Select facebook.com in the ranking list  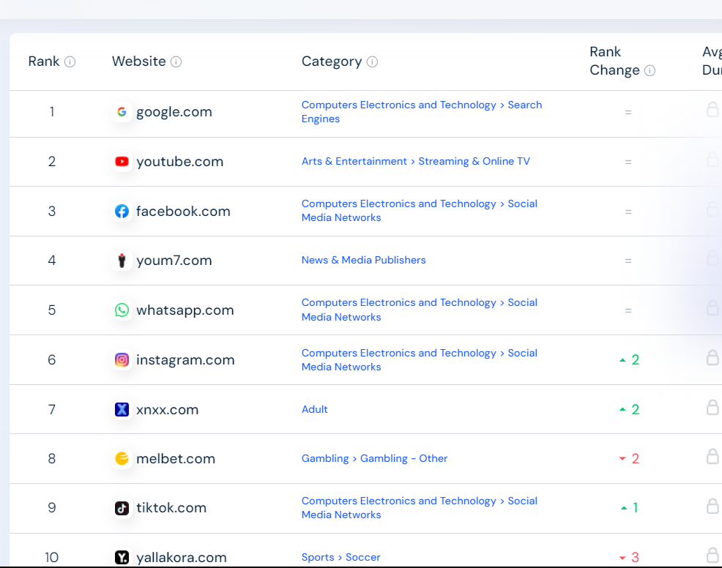tap(183, 212)
